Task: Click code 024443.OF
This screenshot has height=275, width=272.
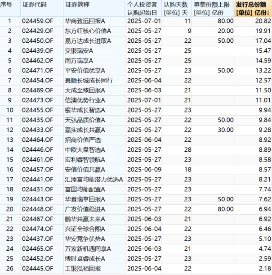Action: point(37,199)
